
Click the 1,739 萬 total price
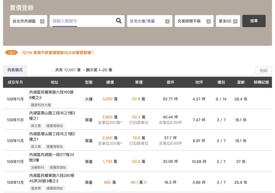tap(110, 162)
